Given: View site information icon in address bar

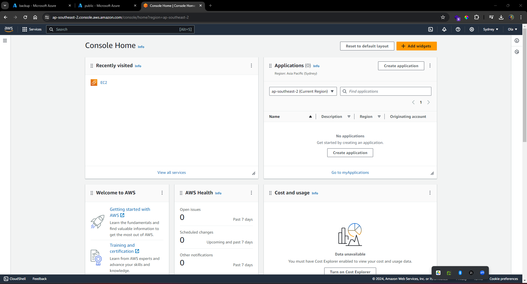Looking at the screenshot, I should (x=47, y=17).
